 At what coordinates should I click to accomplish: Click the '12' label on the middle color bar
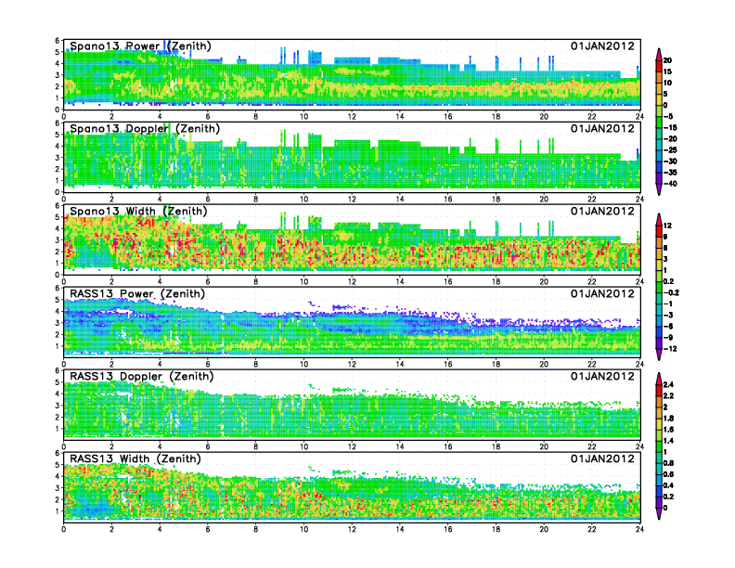coord(667,226)
